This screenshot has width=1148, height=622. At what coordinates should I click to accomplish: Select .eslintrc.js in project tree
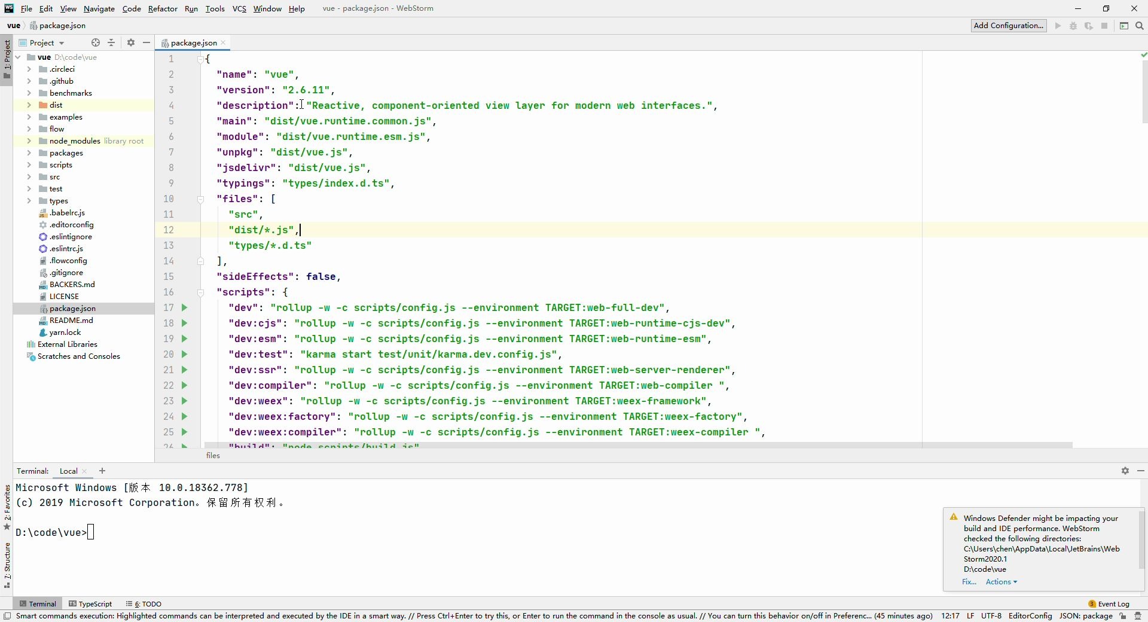(x=66, y=249)
